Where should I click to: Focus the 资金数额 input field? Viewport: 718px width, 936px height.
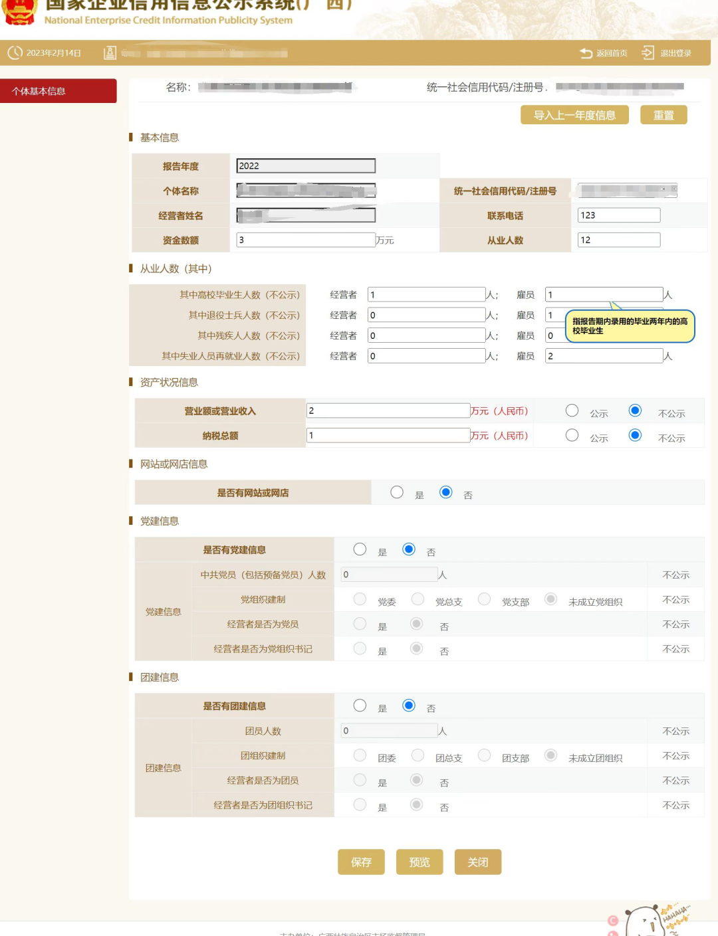coord(306,240)
